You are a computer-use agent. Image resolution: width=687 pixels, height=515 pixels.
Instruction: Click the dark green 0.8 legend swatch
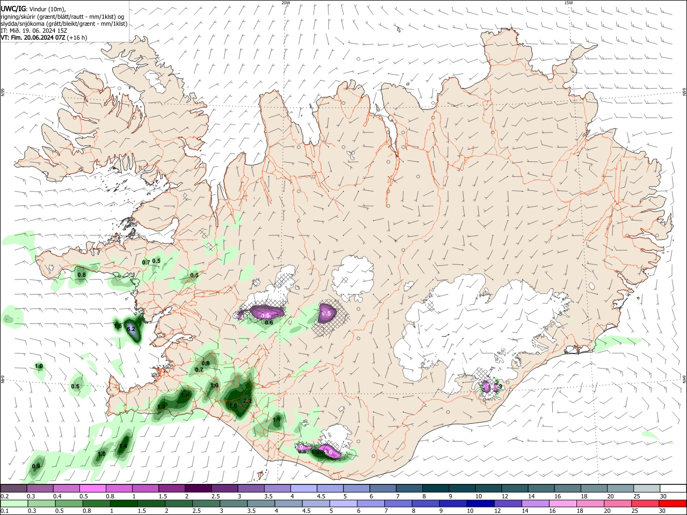coord(97,504)
